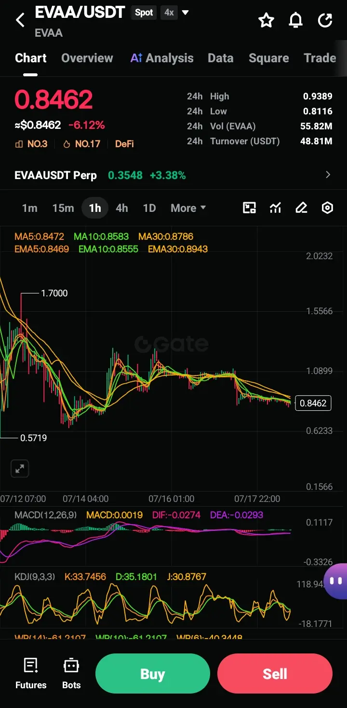Tap the -6.12% change value

tap(87, 125)
